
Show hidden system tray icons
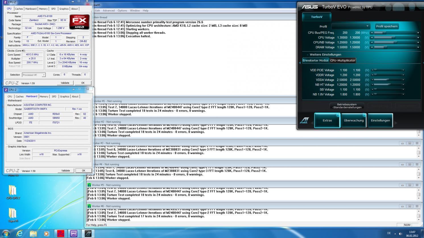pos(395,234)
